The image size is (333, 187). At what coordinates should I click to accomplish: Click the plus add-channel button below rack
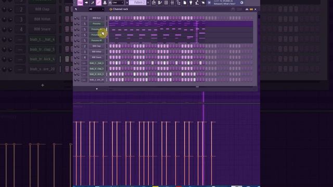[x=97, y=89]
